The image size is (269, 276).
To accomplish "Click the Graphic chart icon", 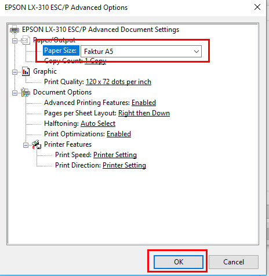I will (x=26, y=71).
